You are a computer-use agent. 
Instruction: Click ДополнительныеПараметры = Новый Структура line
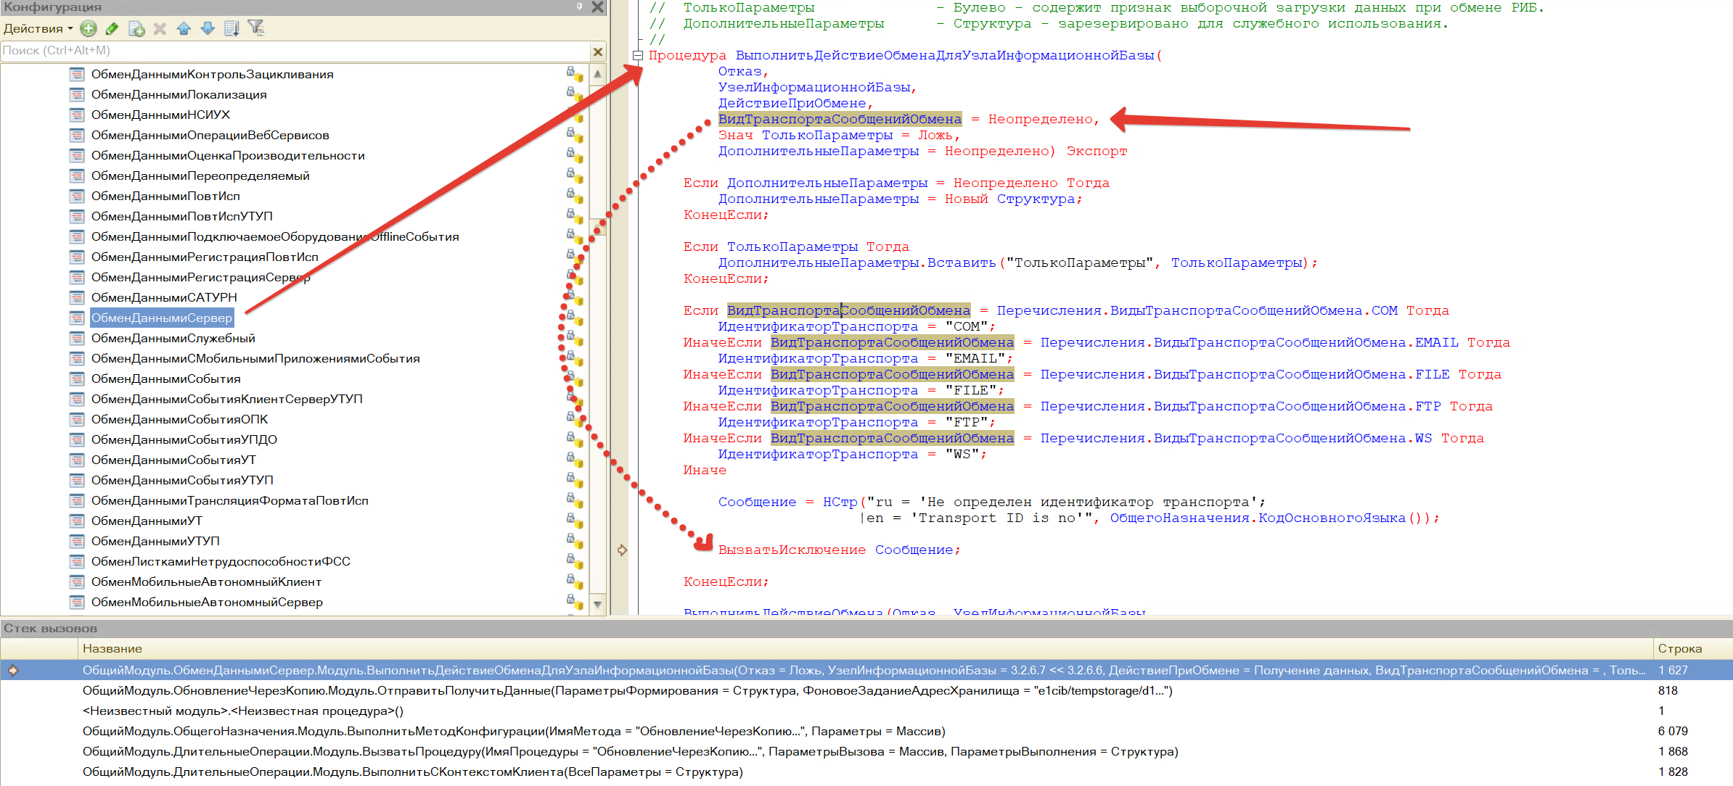pos(900,199)
